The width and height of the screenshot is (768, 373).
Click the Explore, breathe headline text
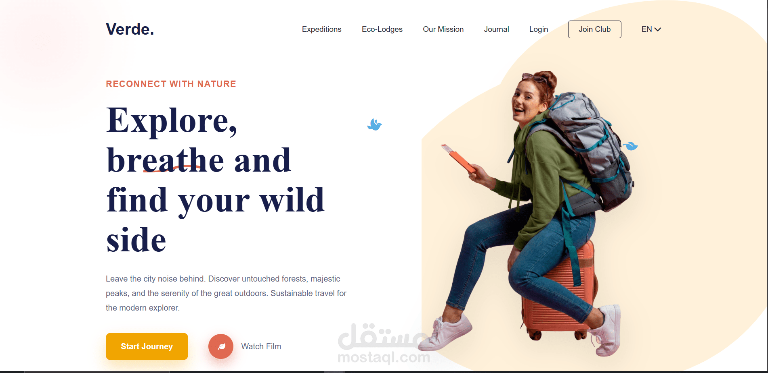215,180
